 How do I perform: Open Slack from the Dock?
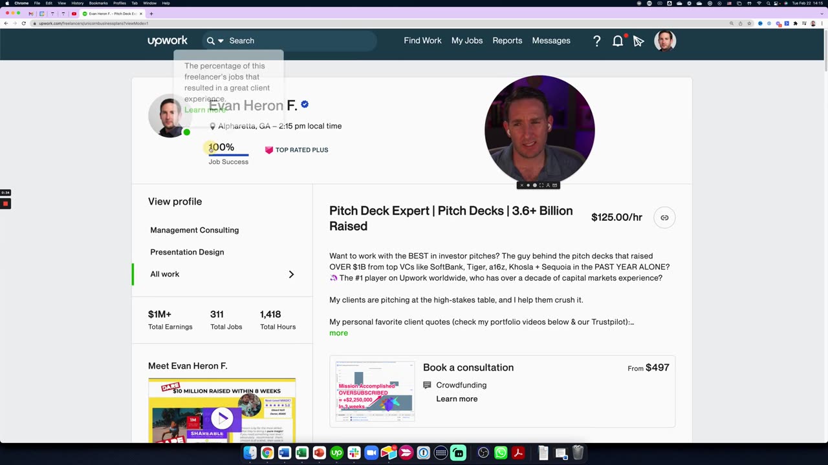point(354,453)
